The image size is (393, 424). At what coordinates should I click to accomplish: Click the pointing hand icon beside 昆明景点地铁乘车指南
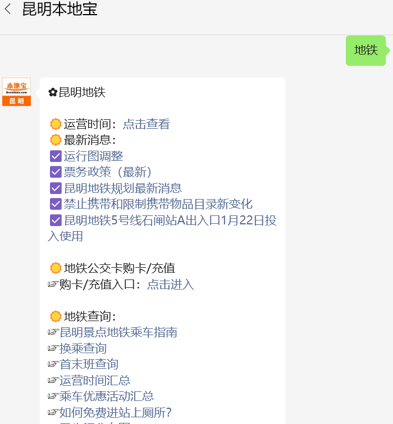pos(53,332)
